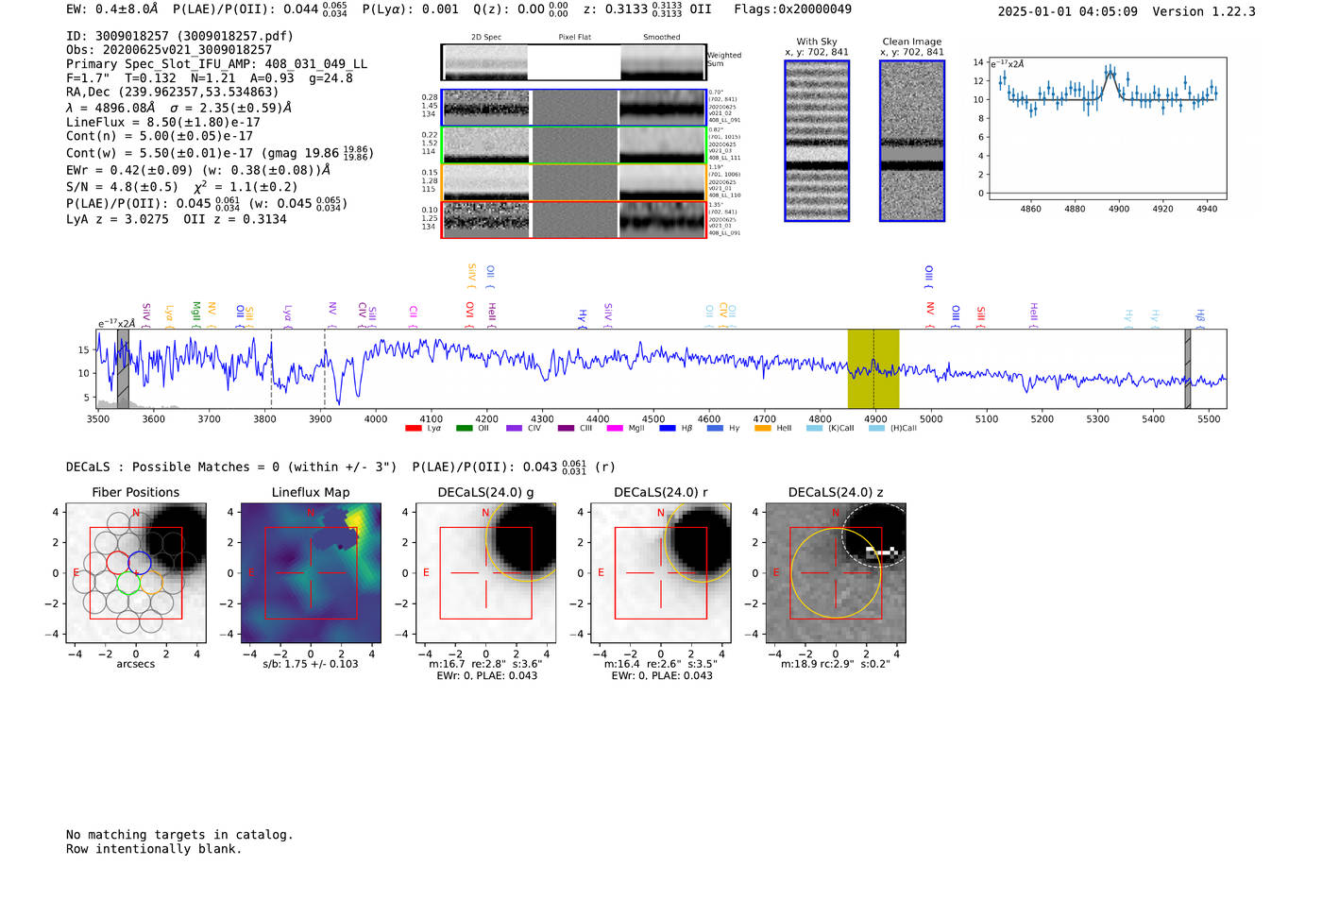1322x900 pixels.
Task: Click the ID 3009018257 line
Action: pyautogui.click(x=179, y=36)
